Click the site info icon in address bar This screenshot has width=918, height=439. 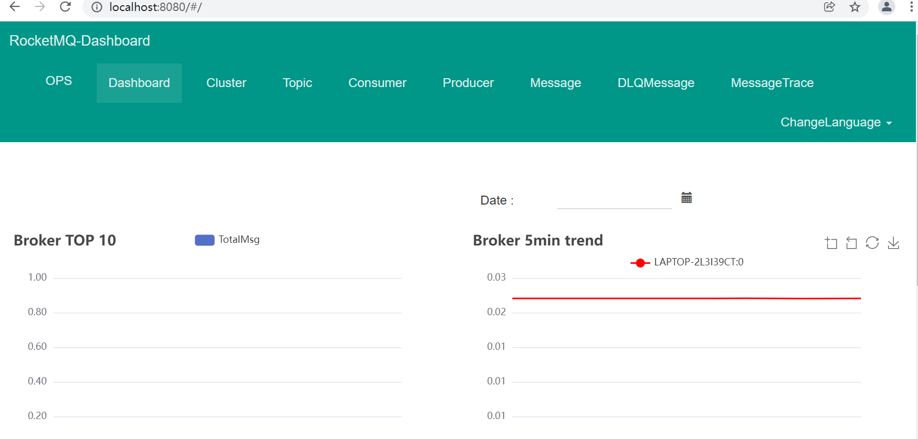point(97,7)
